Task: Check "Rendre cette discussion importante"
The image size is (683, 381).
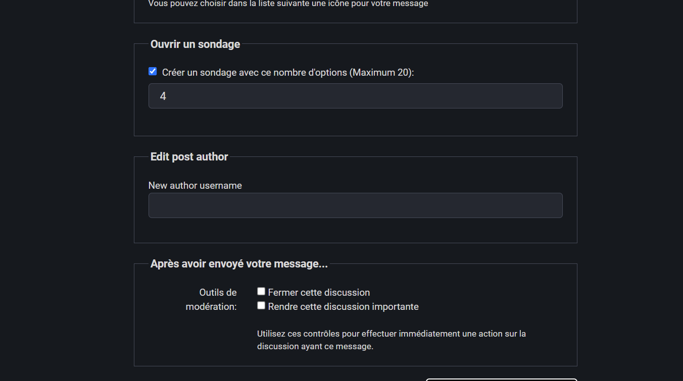Action: tap(261, 305)
